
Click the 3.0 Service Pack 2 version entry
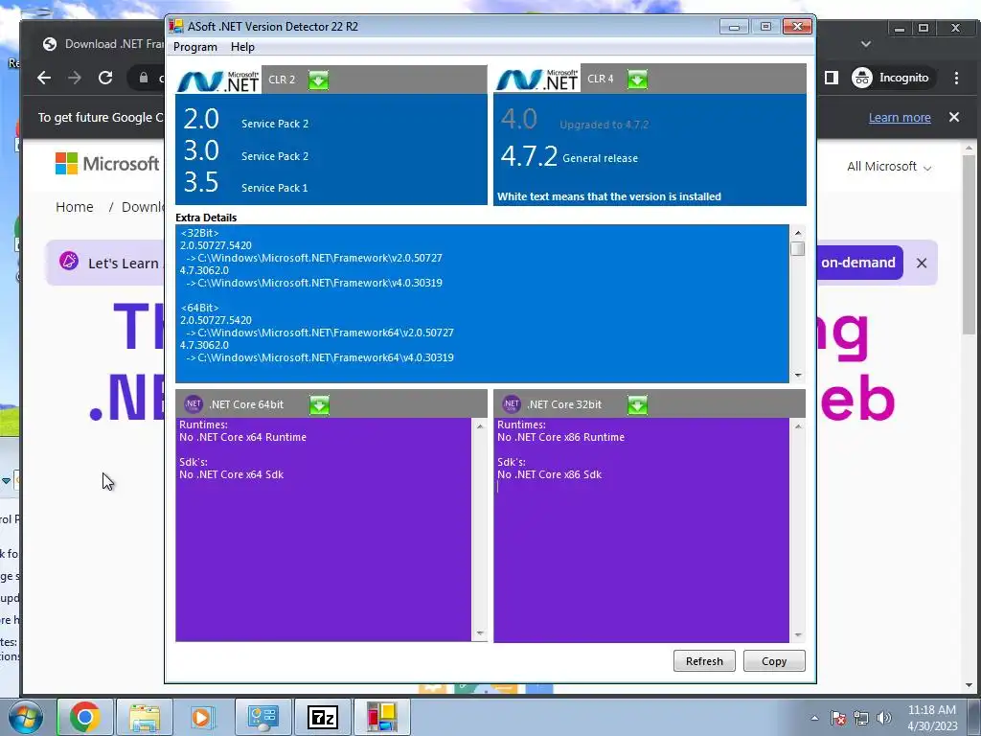pyautogui.click(x=246, y=151)
